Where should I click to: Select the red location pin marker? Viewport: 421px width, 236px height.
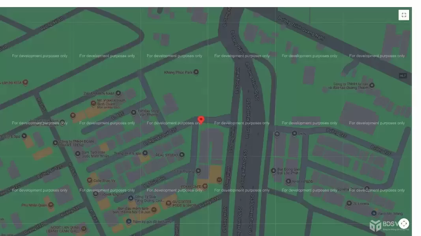(201, 120)
